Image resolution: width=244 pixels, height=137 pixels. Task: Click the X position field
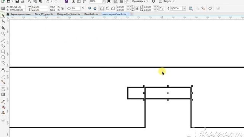(x=17, y=7)
